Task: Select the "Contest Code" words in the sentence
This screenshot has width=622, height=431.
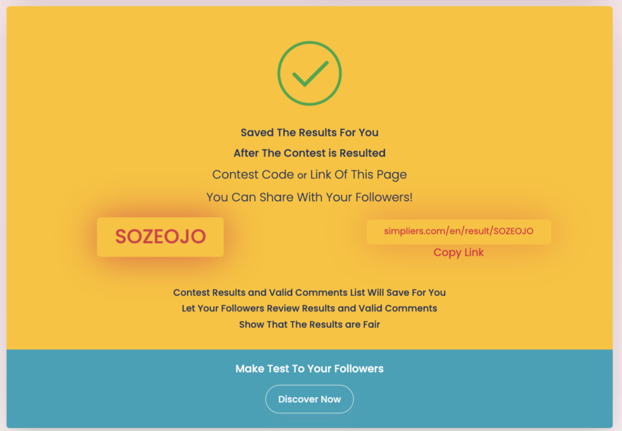Action: pyautogui.click(x=253, y=175)
